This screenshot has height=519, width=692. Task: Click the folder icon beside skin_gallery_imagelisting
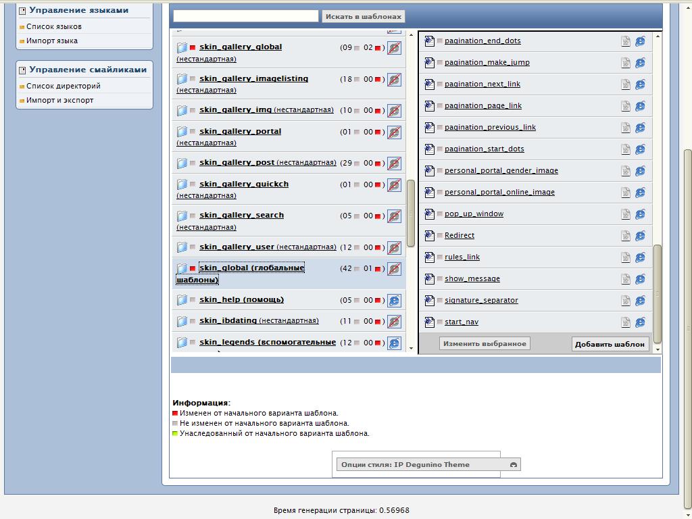tap(182, 79)
